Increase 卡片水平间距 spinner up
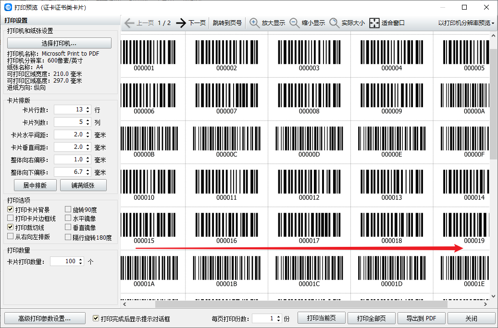The image size is (498, 328). click(x=88, y=133)
